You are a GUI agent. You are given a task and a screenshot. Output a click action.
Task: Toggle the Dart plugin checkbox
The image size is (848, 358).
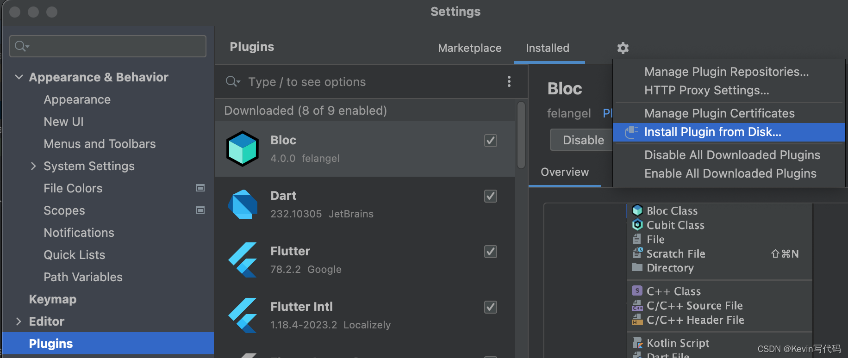pyautogui.click(x=491, y=196)
